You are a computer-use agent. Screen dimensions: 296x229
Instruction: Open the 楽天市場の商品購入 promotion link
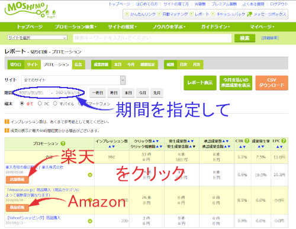(x=34, y=167)
